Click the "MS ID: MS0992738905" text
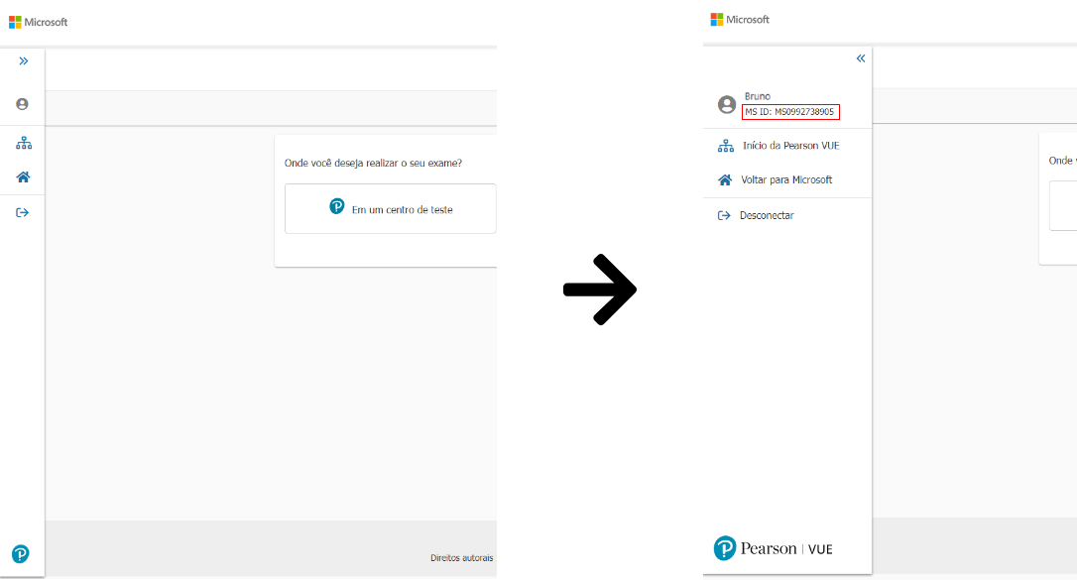Screen dimensions: 1077x580 point(789,112)
